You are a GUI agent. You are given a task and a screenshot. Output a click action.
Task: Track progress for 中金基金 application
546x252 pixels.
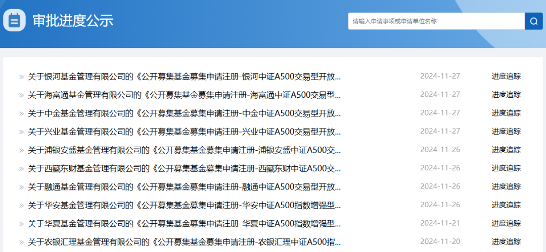point(506,113)
